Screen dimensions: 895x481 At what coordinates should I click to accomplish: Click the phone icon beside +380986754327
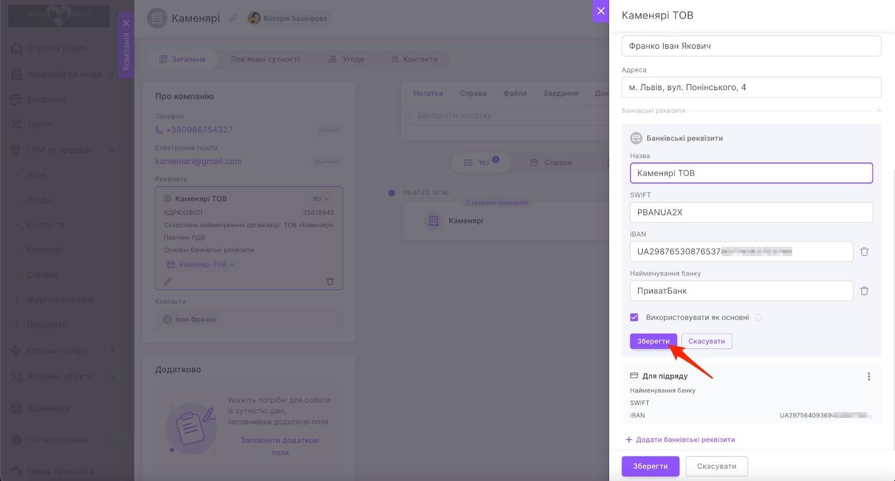[x=159, y=130]
